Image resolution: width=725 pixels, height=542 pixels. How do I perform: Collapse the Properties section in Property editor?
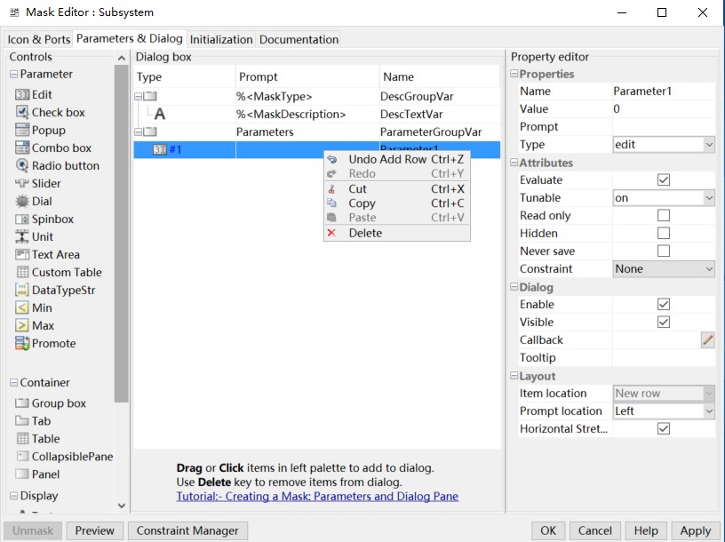coord(514,74)
